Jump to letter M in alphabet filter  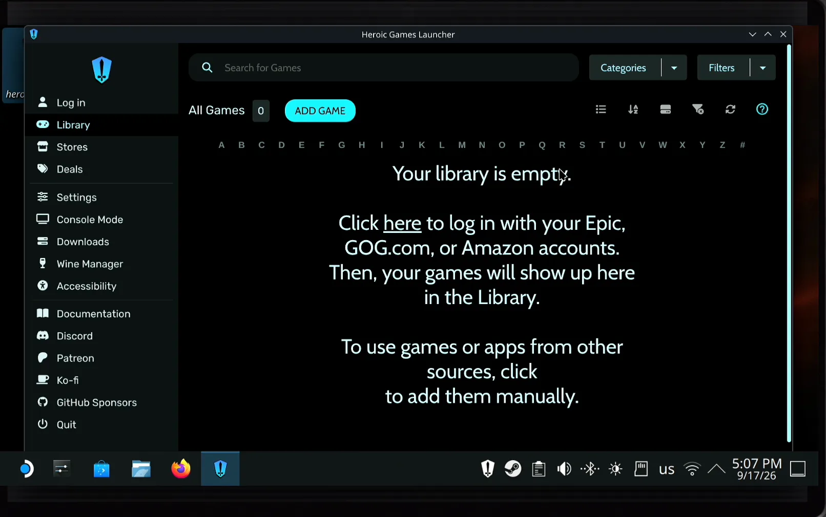click(x=462, y=145)
